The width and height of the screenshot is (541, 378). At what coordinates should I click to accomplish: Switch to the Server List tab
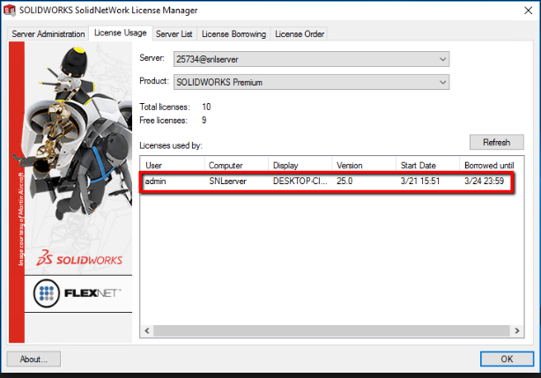coord(174,33)
